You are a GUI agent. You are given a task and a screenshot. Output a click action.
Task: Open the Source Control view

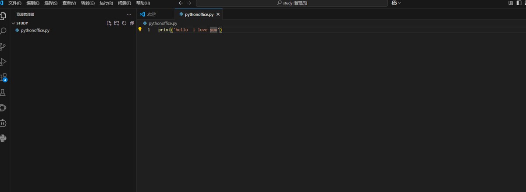[x=4, y=46]
